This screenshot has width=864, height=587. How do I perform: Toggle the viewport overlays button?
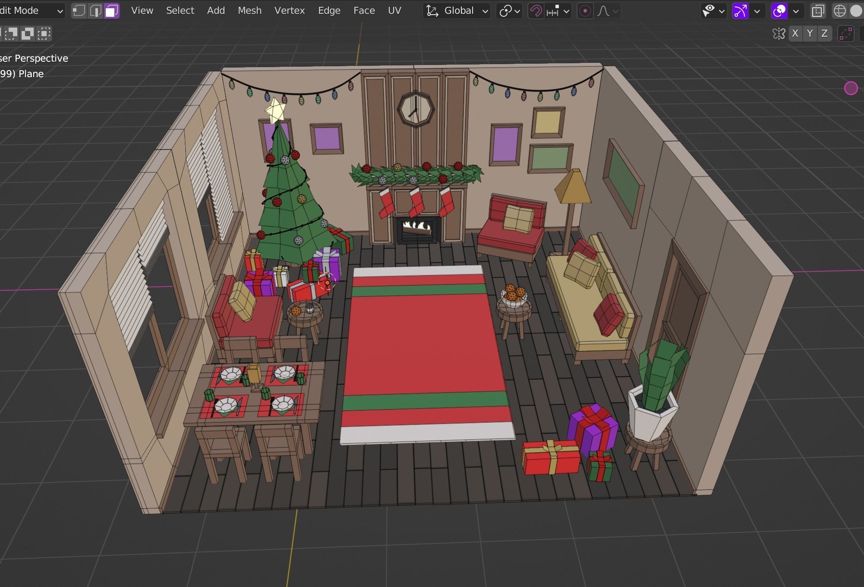point(779,11)
